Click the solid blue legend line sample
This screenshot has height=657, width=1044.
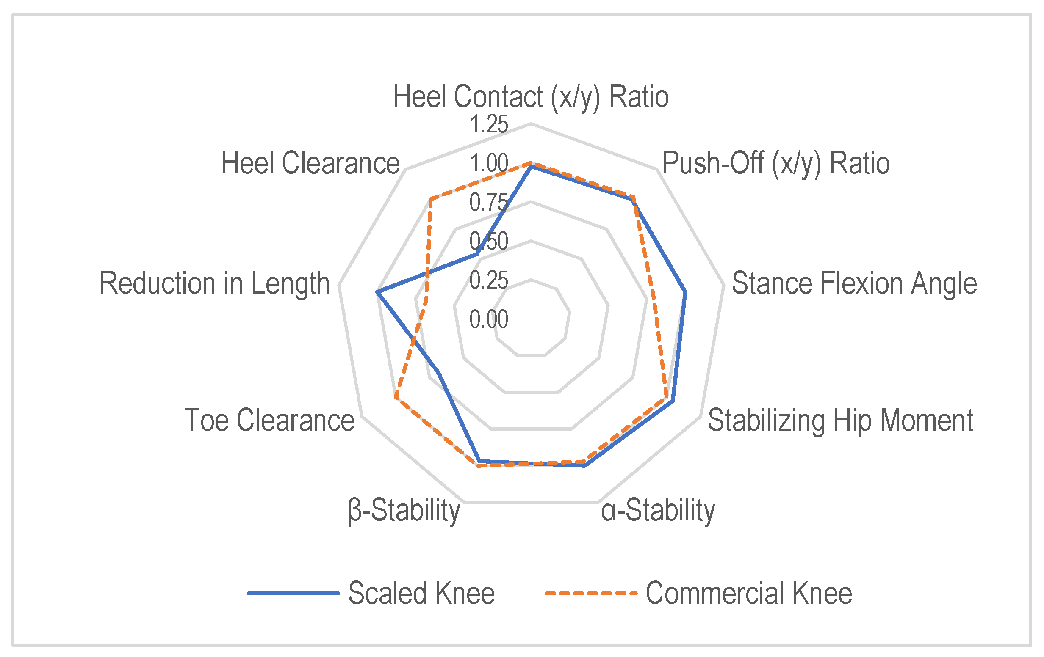click(294, 593)
